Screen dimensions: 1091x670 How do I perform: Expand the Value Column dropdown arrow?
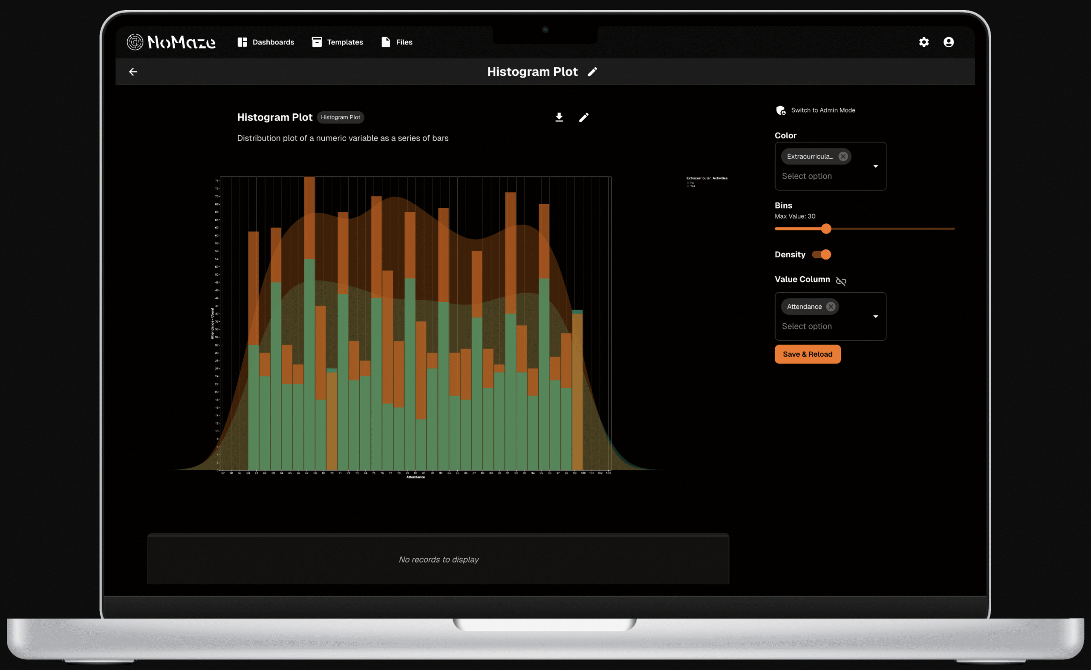(x=875, y=316)
